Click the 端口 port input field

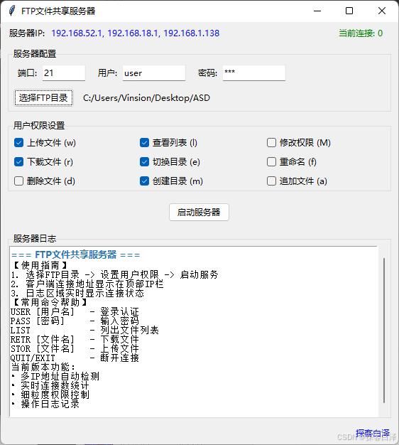64,73
